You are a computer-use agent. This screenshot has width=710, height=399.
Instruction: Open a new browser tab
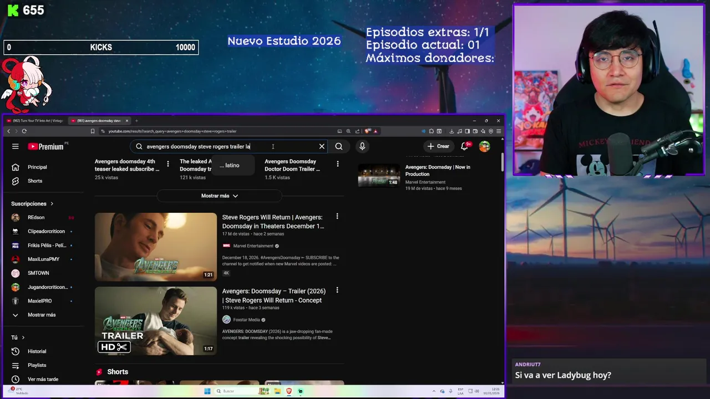136,121
